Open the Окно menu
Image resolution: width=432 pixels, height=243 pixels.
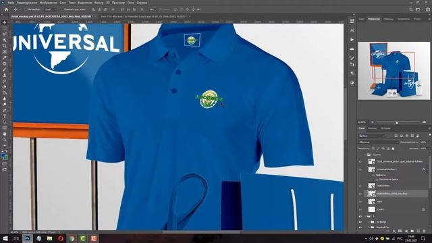pyautogui.click(x=130, y=3)
